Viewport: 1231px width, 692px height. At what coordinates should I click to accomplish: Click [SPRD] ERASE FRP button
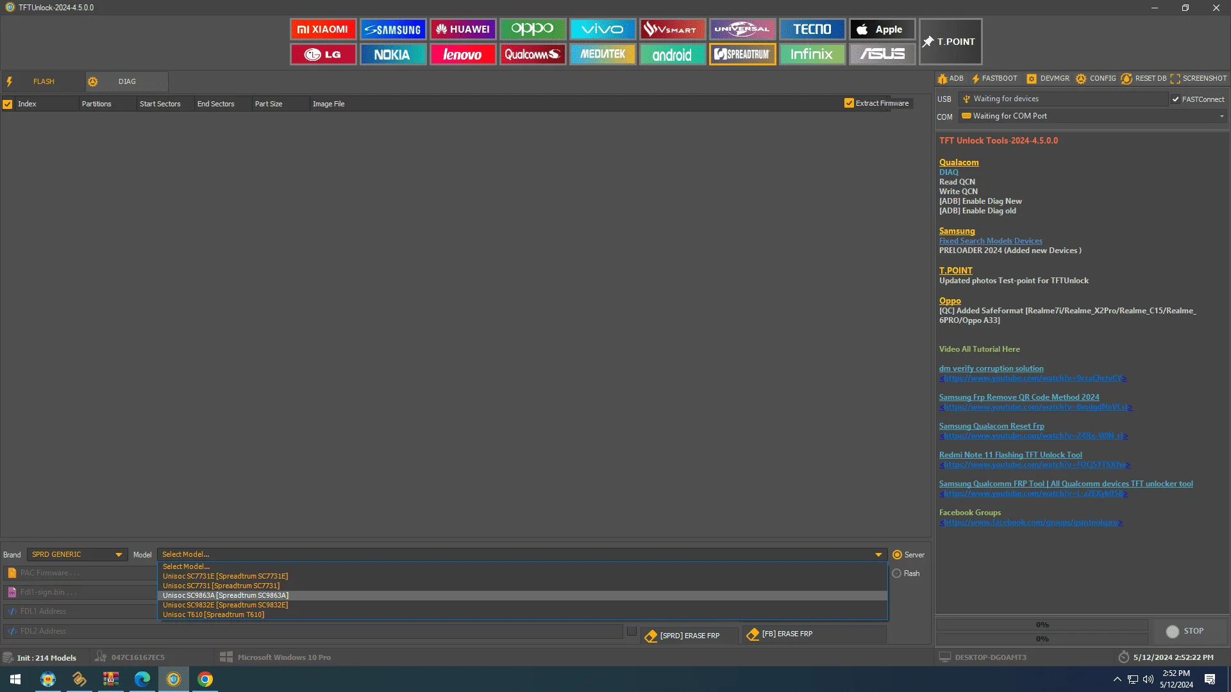pos(689,636)
